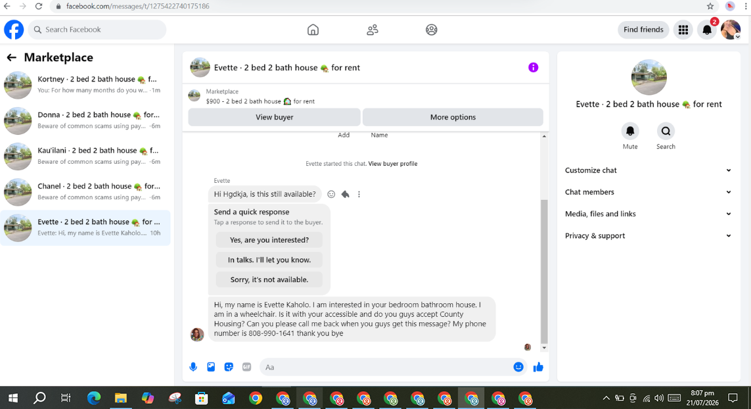Select Evette's conversation in the list
751x409 pixels.
coord(85,228)
